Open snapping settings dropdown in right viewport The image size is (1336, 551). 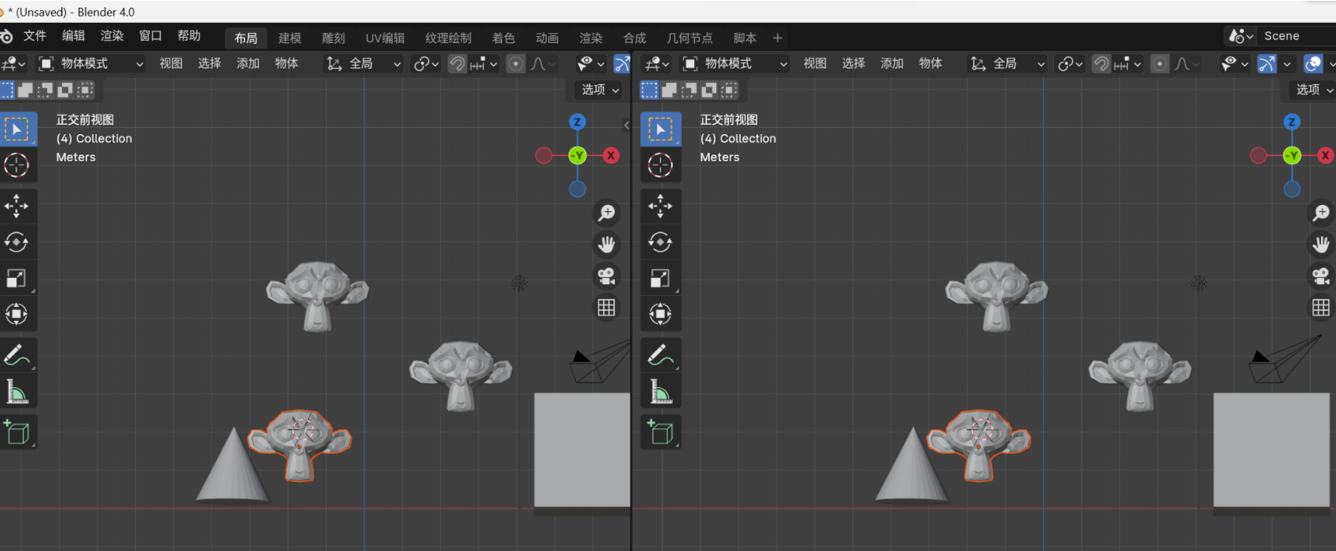click(1127, 64)
